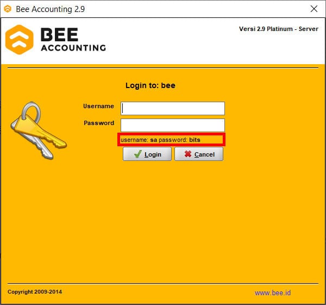Close the Bee Accounting window
The height and width of the screenshot is (305, 326).
pyautogui.click(x=314, y=9)
